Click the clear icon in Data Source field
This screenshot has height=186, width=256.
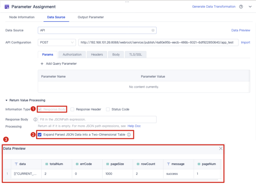[153, 30]
